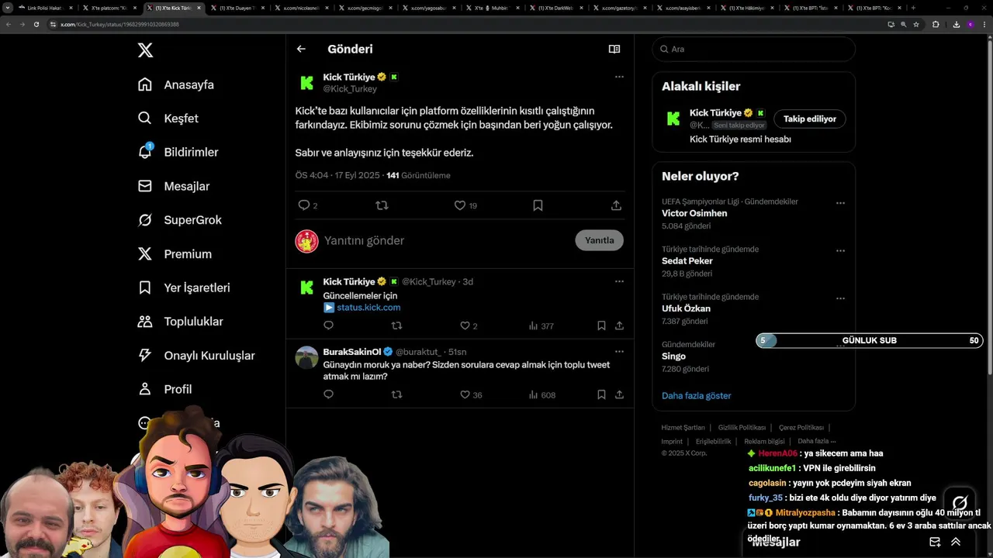Open Hizmet Şartları footer link
993x558 pixels.
coord(683,427)
